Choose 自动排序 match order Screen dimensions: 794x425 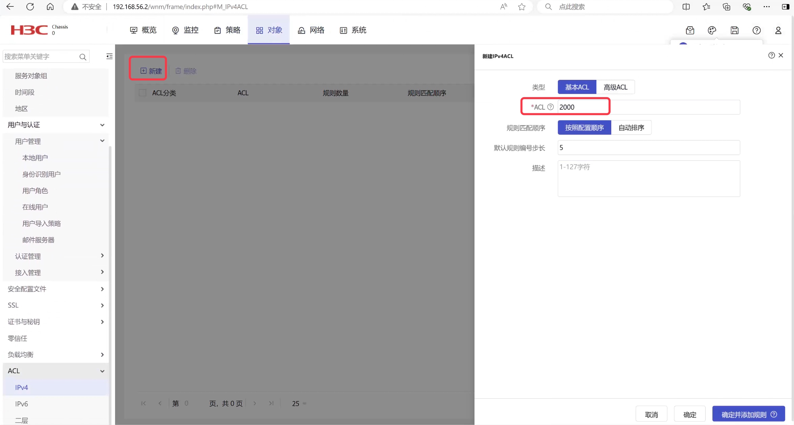(x=631, y=128)
